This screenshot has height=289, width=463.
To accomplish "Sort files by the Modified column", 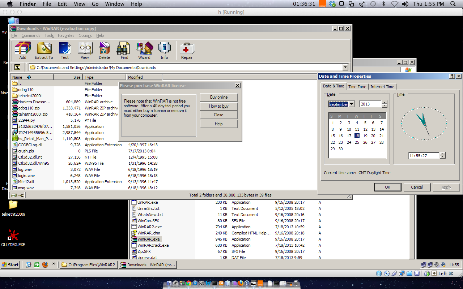I will tap(144, 77).
